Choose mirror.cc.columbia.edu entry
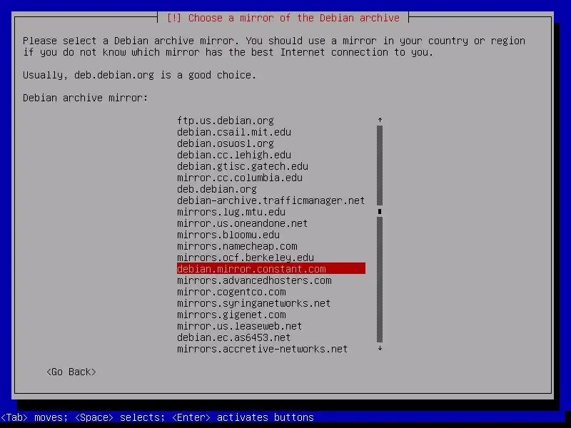571x428 pixels. coord(240,178)
